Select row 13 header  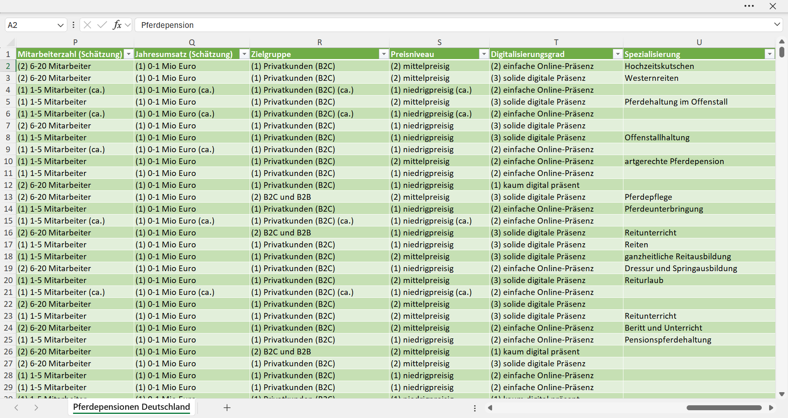(8, 197)
